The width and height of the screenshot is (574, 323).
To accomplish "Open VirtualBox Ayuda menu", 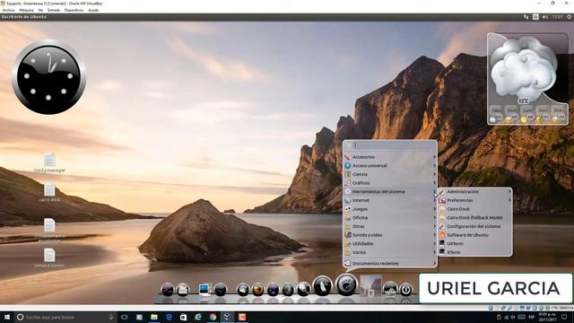I will [x=93, y=10].
